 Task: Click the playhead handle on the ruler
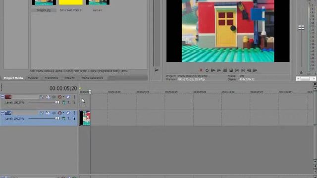click(x=90, y=92)
